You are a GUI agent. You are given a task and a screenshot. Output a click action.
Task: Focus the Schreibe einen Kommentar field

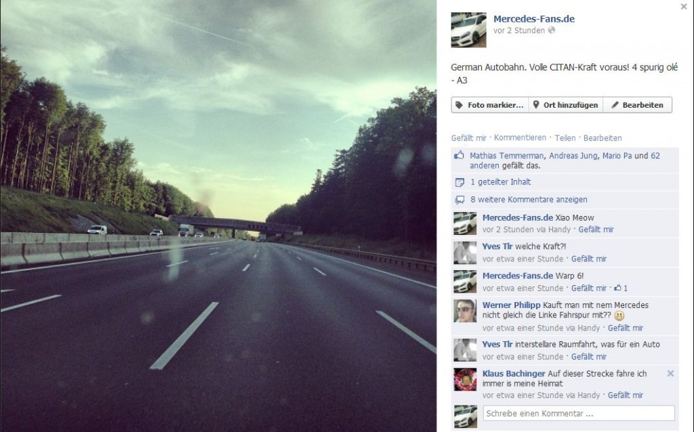point(579,414)
